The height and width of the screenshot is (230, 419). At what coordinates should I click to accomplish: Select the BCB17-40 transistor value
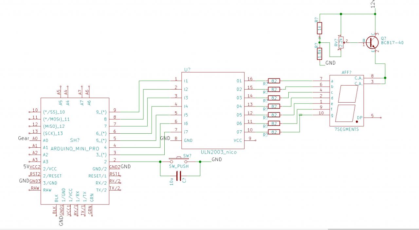click(x=392, y=42)
